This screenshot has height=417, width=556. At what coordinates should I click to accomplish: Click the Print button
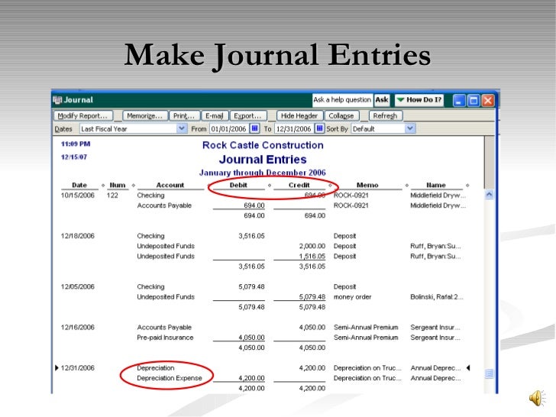point(184,116)
